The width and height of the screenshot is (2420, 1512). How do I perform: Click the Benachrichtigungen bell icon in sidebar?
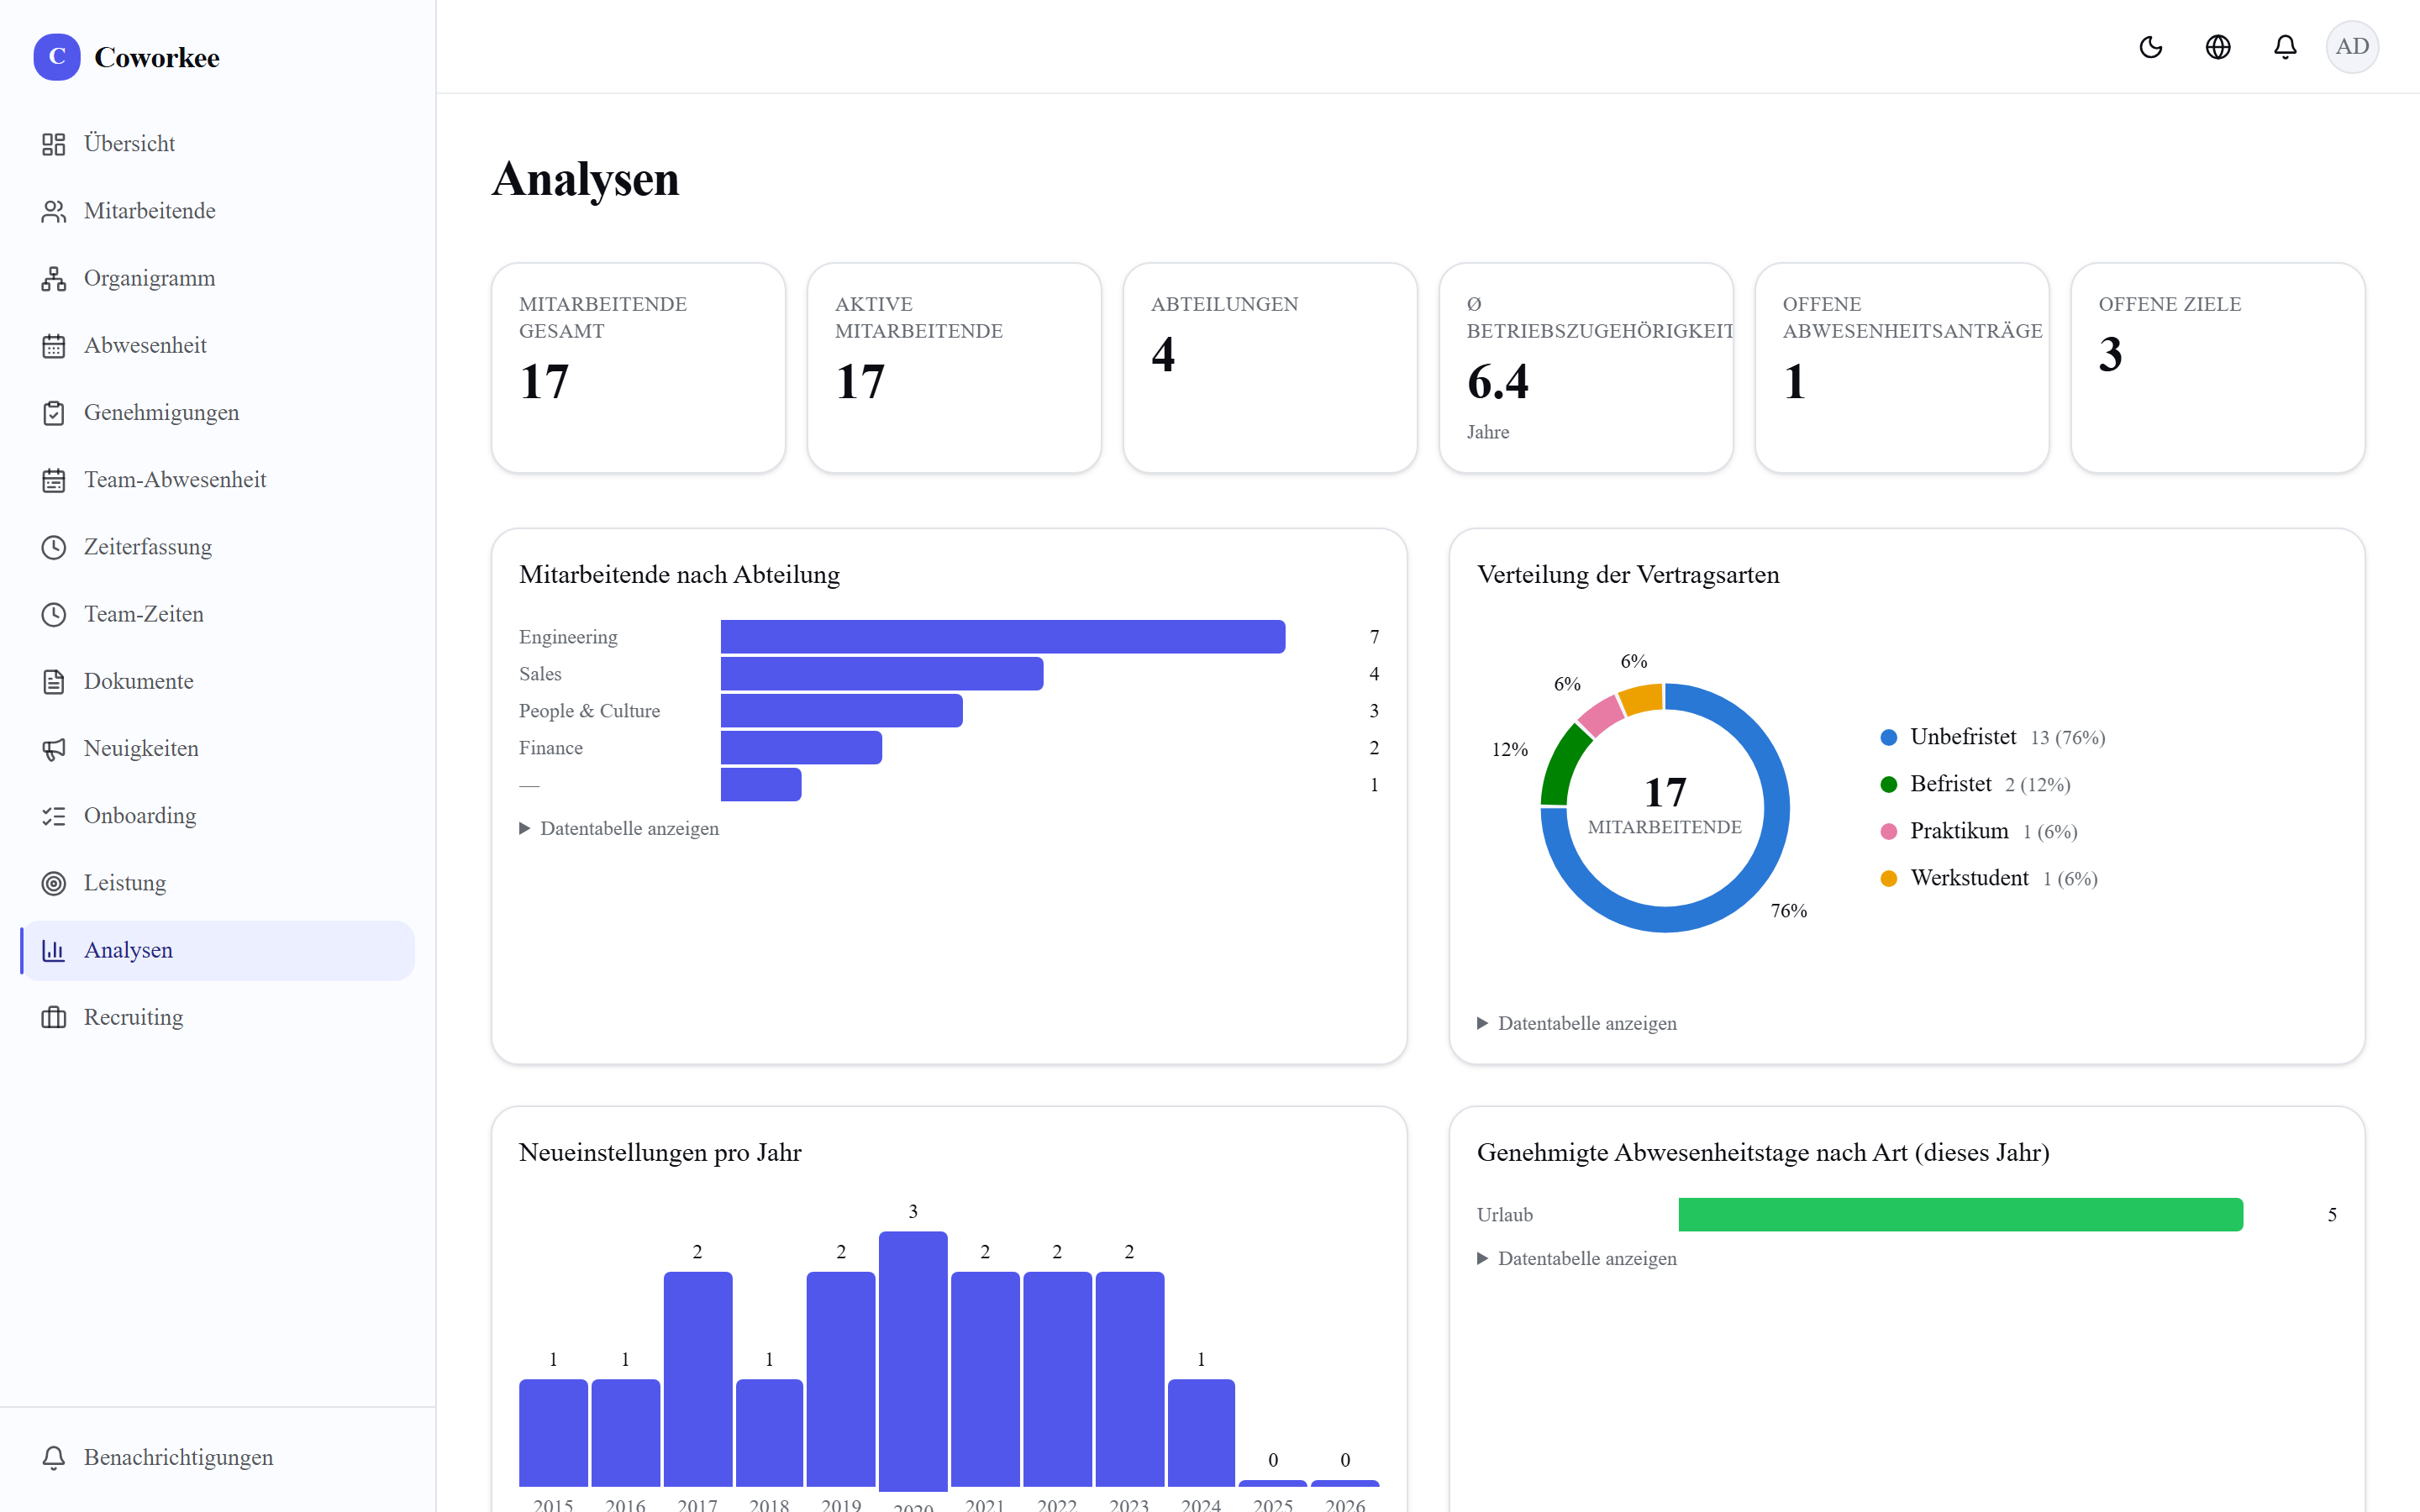pyautogui.click(x=54, y=1457)
